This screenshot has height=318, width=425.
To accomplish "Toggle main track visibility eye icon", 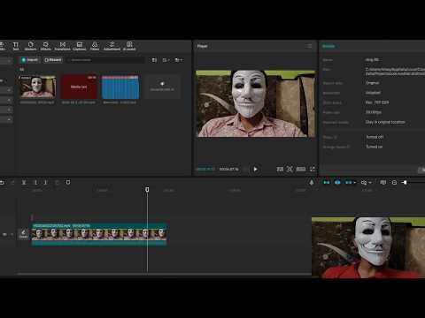I will pyautogui.click(x=4, y=234).
